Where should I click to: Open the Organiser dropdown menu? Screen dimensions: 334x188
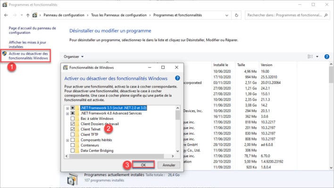(x=74, y=57)
